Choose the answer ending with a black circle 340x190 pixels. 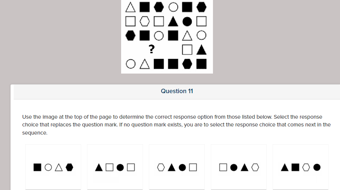coord(300,167)
